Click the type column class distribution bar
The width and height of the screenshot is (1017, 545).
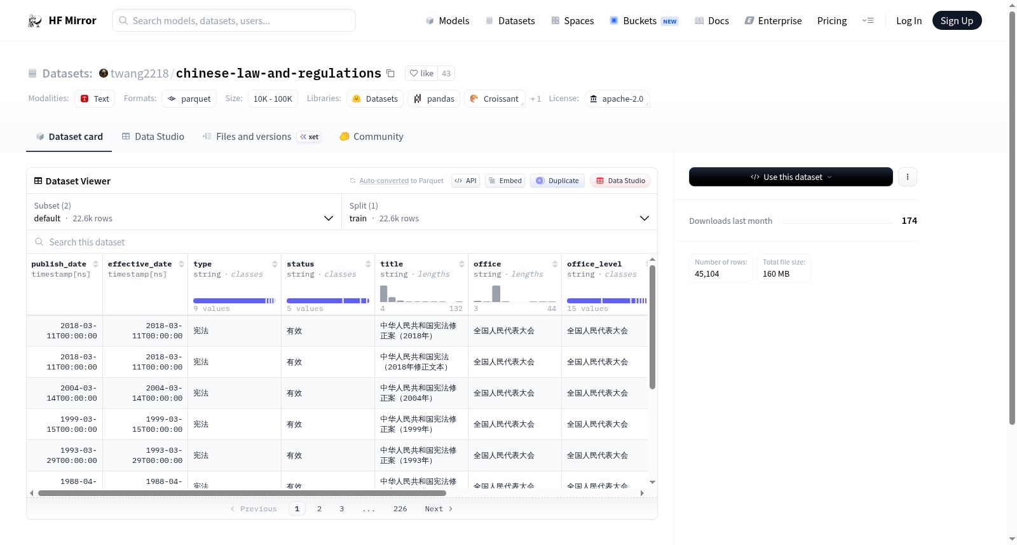coord(234,301)
